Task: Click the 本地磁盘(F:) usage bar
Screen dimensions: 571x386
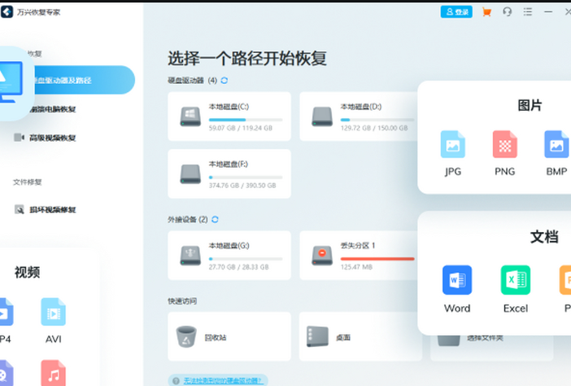Action: [x=246, y=178]
